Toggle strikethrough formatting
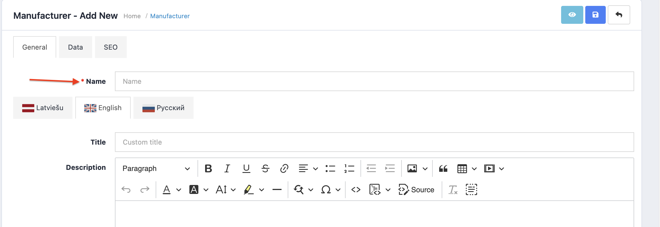 coord(265,168)
